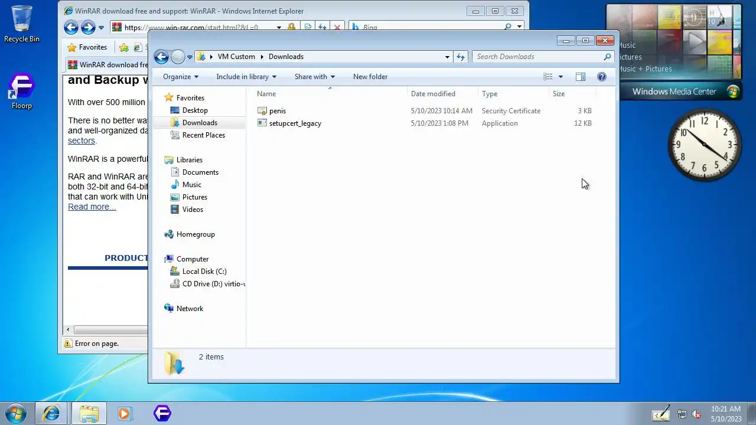756x425 pixels.
Task: Sort by the Size column header
Action: (572, 94)
